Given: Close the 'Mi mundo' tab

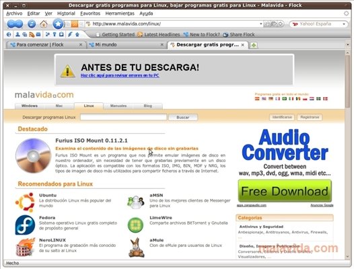Looking at the screenshot, I should coord(162,44).
